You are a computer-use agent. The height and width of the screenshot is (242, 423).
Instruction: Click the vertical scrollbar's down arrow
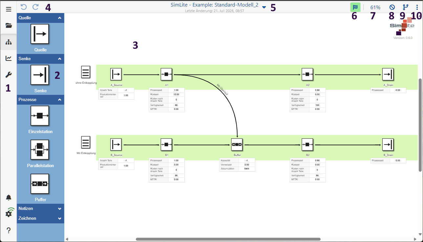click(420, 234)
